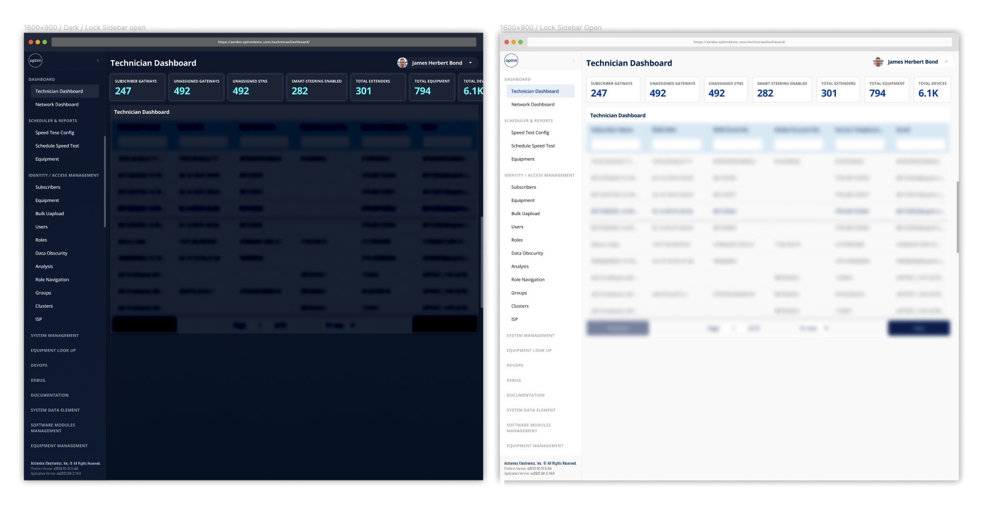Open Groups in the dark sidebar
This screenshot has height=513, width=1008.
click(43, 293)
